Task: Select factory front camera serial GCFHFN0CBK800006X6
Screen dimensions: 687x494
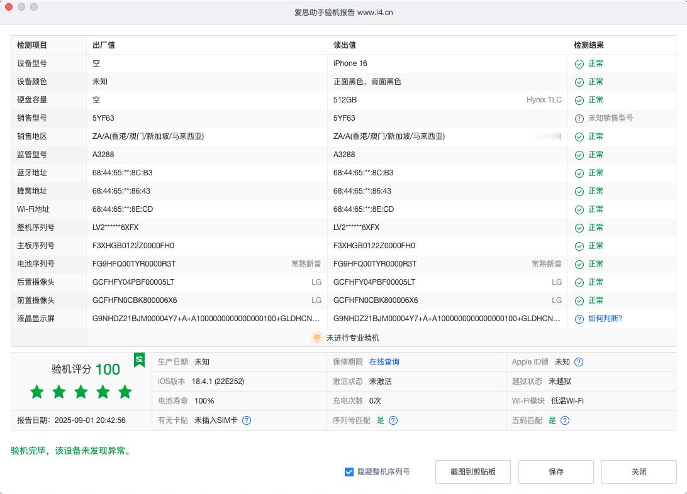Action: click(x=135, y=300)
